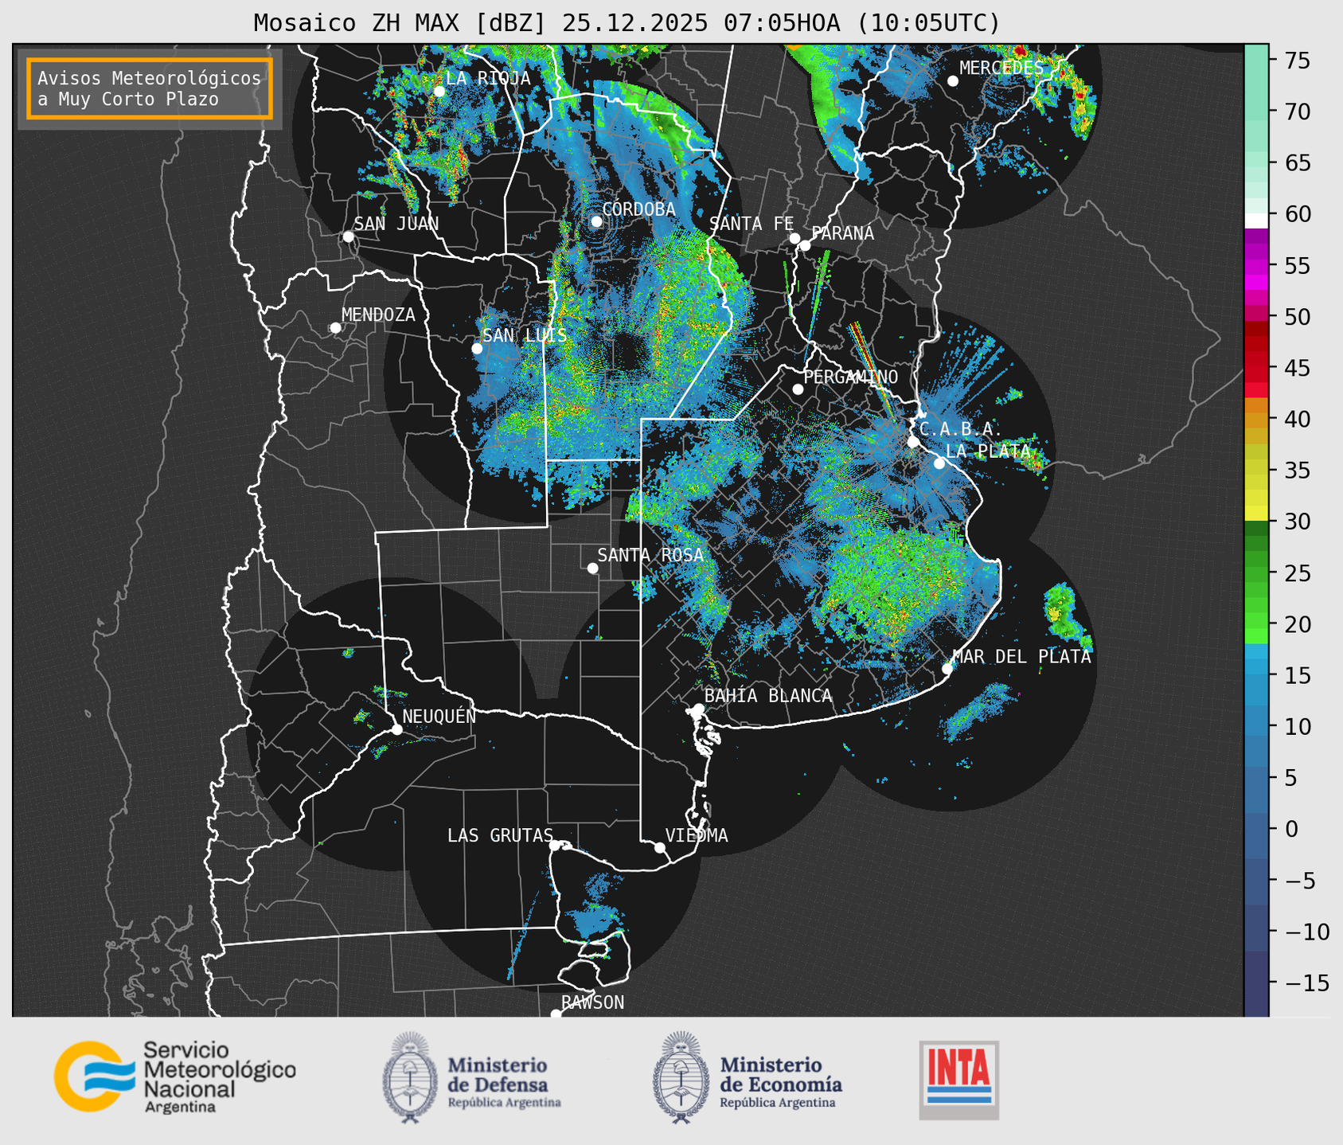Click the CORDOBA city marker dot

coord(596,221)
